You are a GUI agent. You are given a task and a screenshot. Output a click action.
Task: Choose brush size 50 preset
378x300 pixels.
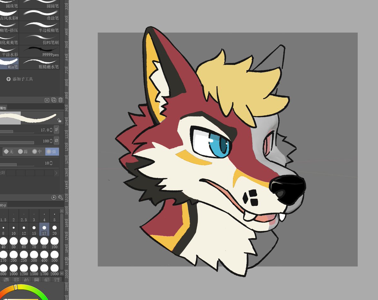pos(14,243)
